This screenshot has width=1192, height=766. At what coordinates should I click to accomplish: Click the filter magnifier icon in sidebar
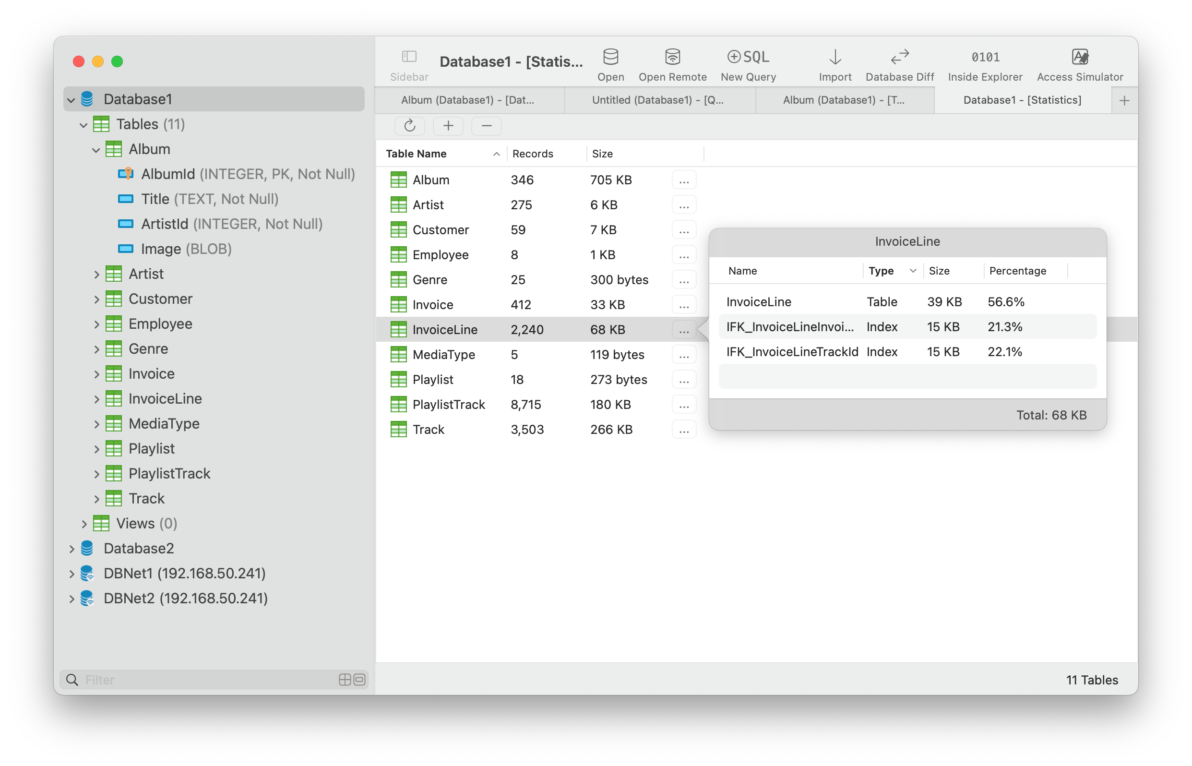click(x=72, y=680)
